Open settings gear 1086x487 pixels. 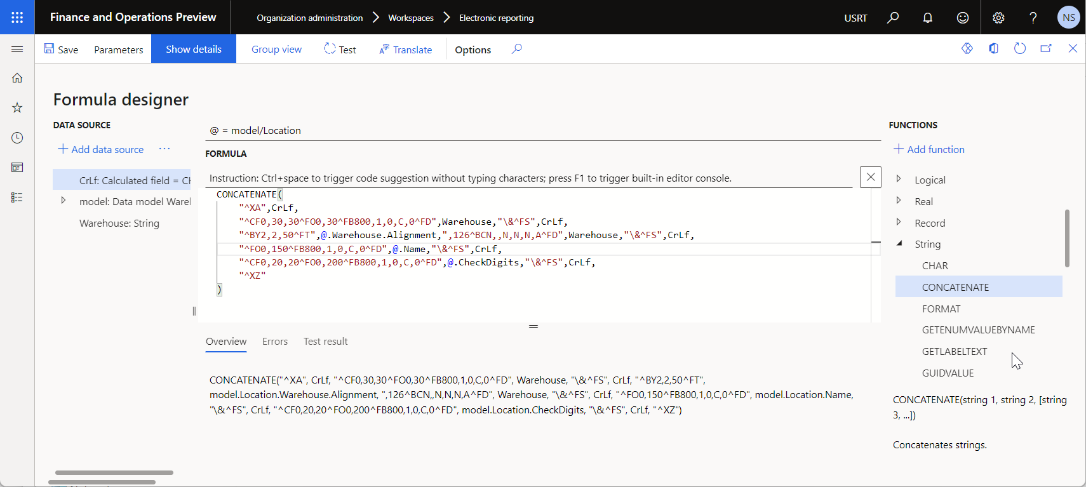tap(998, 17)
